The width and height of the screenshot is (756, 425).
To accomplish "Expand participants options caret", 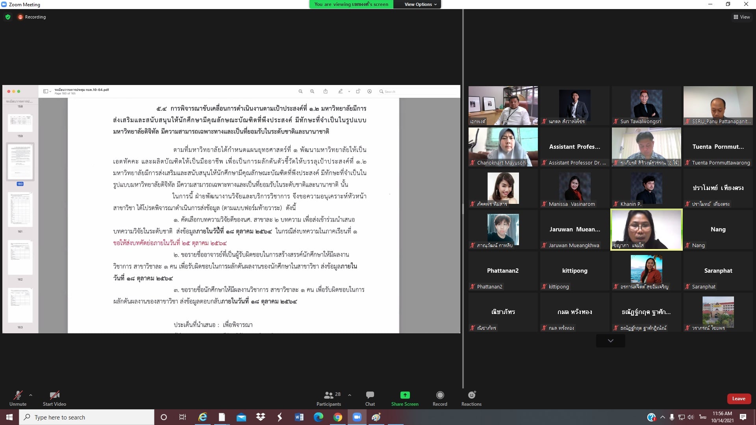I will click(350, 395).
